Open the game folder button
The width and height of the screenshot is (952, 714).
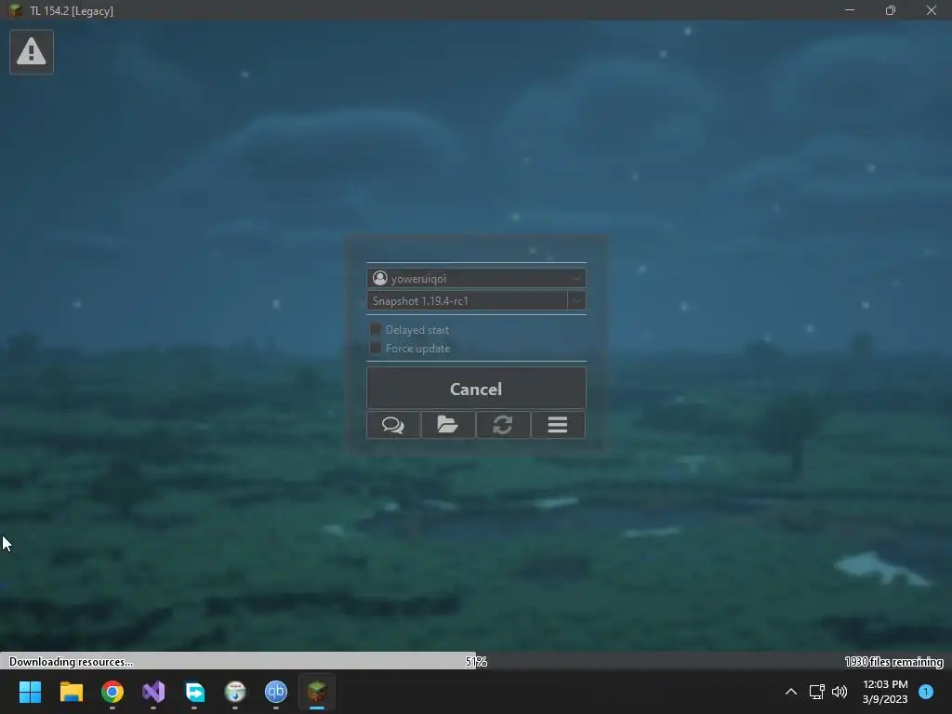(447, 424)
